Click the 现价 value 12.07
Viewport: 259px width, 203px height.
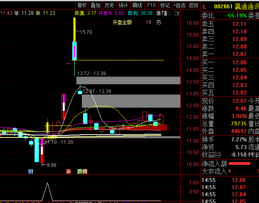pyautogui.click(x=240, y=101)
